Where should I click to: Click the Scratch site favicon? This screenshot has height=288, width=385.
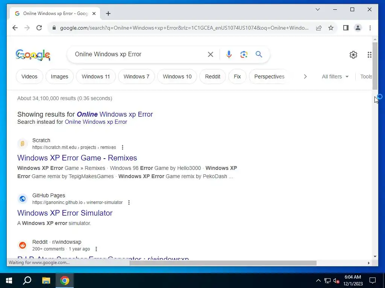click(22, 144)
